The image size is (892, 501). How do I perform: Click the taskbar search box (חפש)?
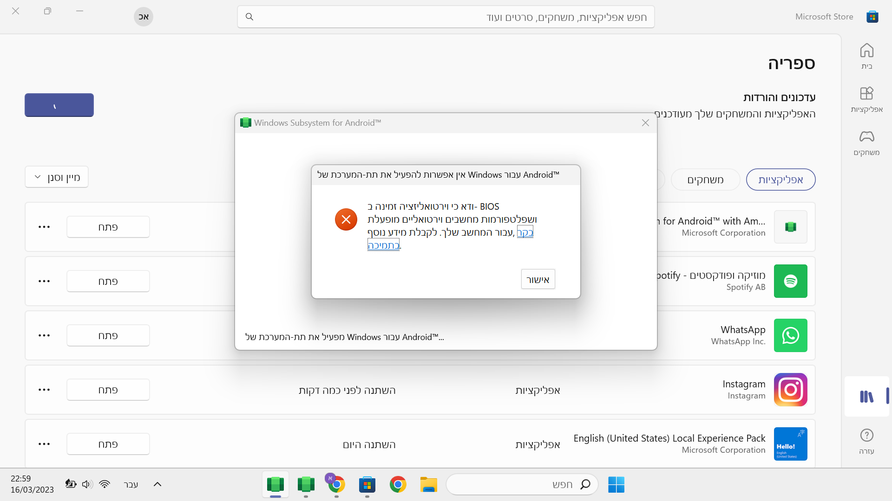coord(522,484)
